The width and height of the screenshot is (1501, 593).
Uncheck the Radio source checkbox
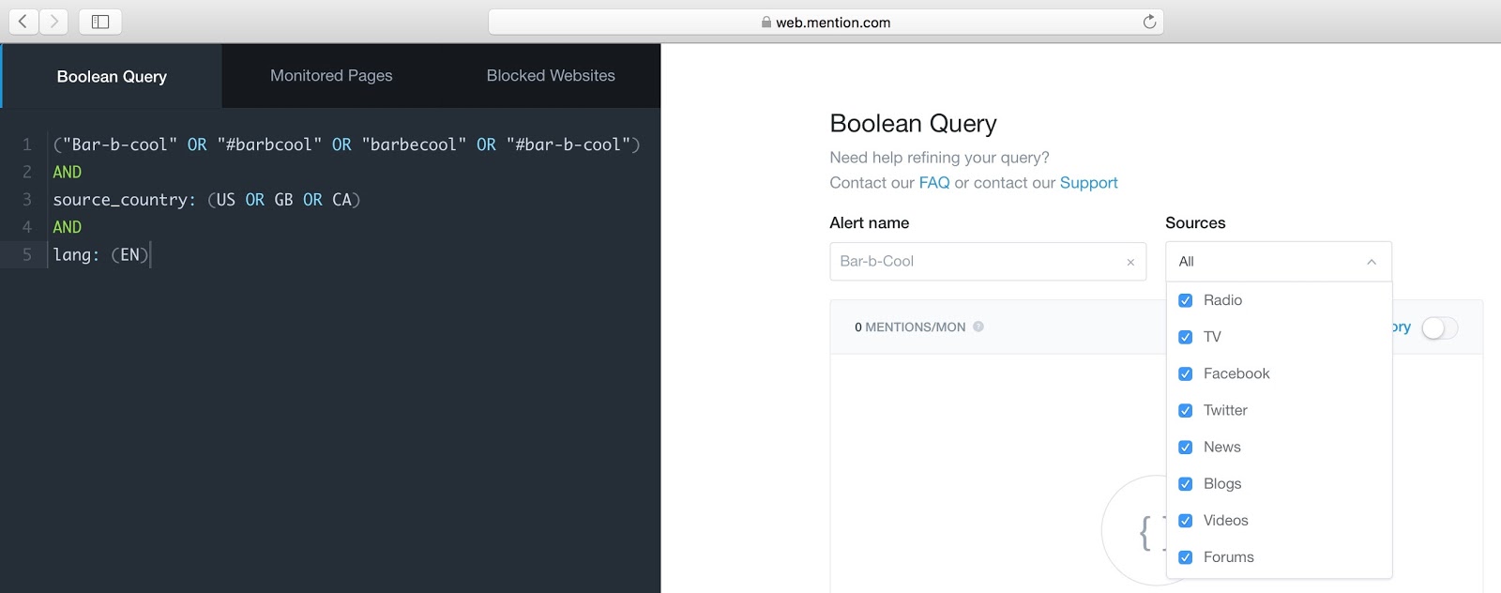coord(1185,300)
